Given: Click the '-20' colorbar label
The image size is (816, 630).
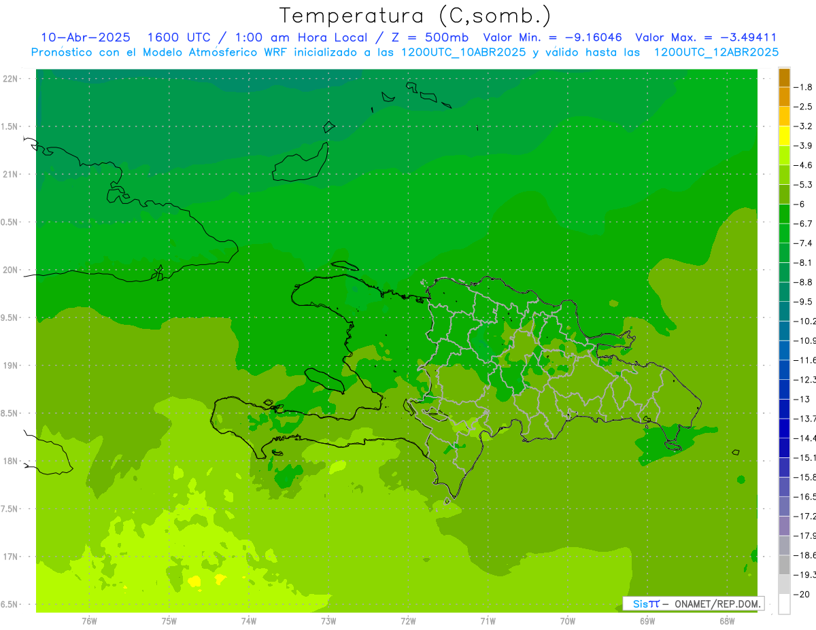Looking at the screenshot, I should (x=802, y=595).
